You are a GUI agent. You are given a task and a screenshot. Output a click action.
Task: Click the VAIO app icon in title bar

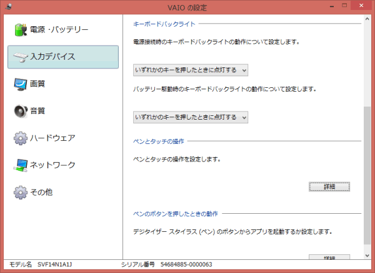(x=8, y=6)
